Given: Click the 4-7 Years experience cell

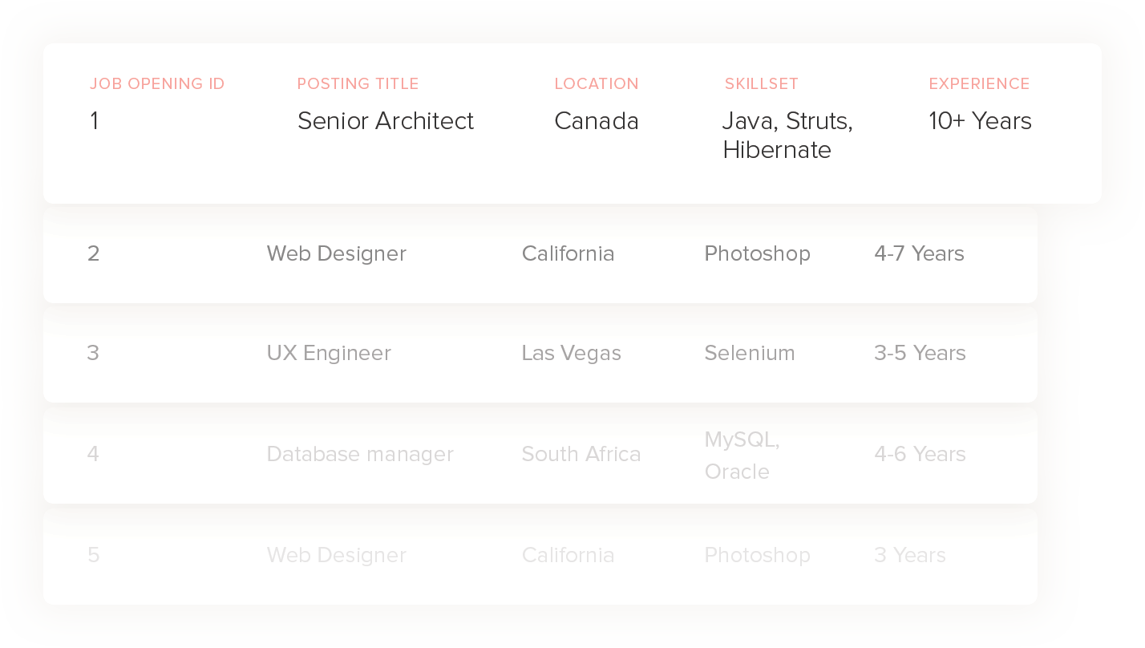Looking at the screenshot, I should (919, 254).
